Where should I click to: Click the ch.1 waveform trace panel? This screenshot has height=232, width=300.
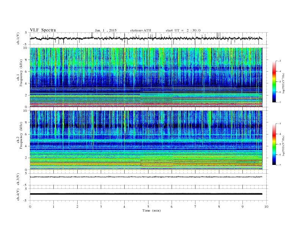pyautogui.click(x=149, y=38)
